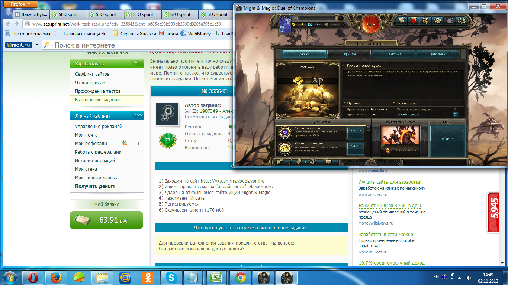Show hidden tray icons arrow
Viewport: 508px width, 285px height.
click(x=460, y=277)
